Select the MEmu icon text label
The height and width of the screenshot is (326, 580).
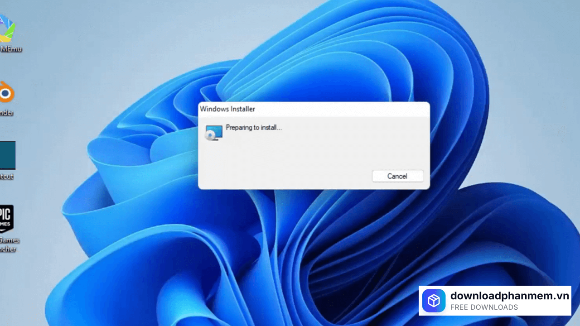coord(11,49)
